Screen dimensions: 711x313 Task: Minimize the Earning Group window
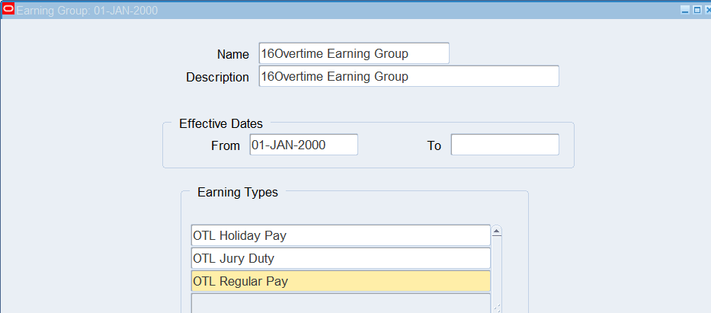pyautogui.click(x=684, y=10)
